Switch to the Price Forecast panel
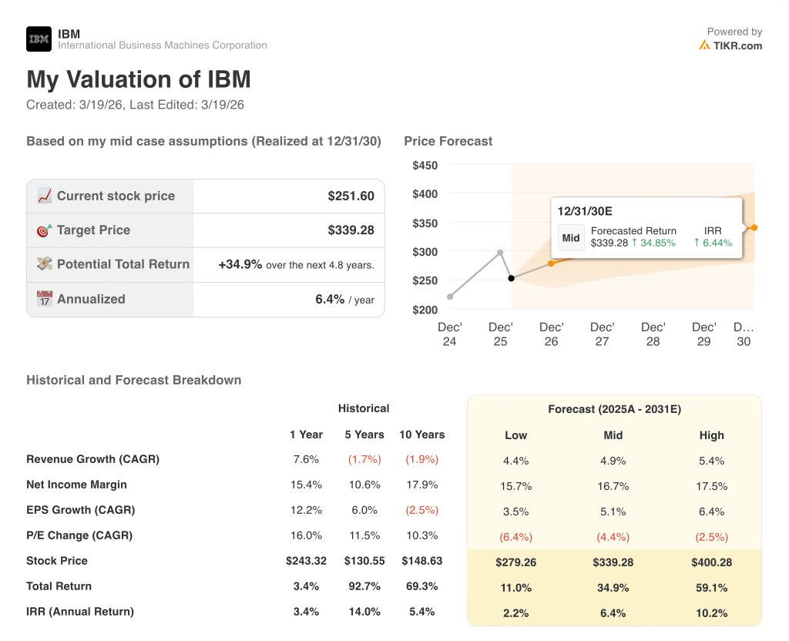This screenshot has height=641, width=789. [447, 141]
